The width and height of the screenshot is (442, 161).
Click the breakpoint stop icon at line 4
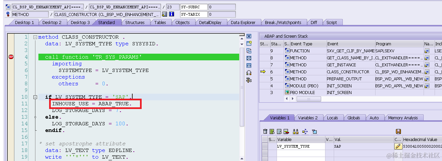pos(11,57)
